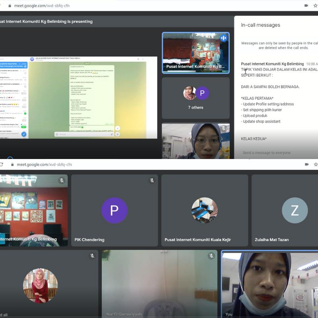Bookmark the page using the lower window's star icon

tap(316, 165)
